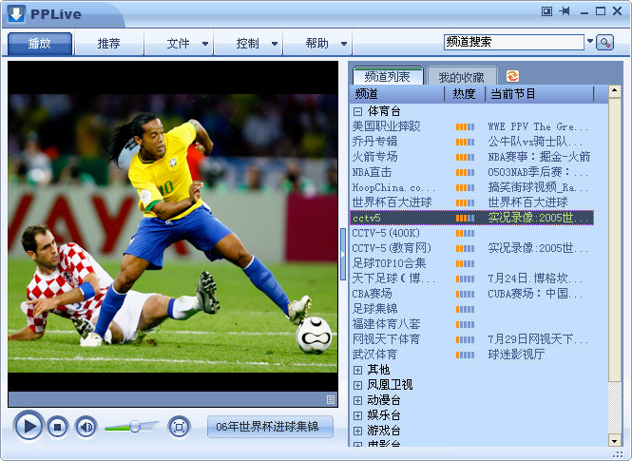Sort by the 频道 column header
The width and height of the screenshot is (632, 461).
click(x=397, y=94)
